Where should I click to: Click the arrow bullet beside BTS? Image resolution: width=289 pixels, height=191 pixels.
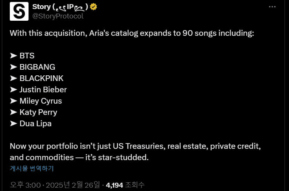click(14, 56)
